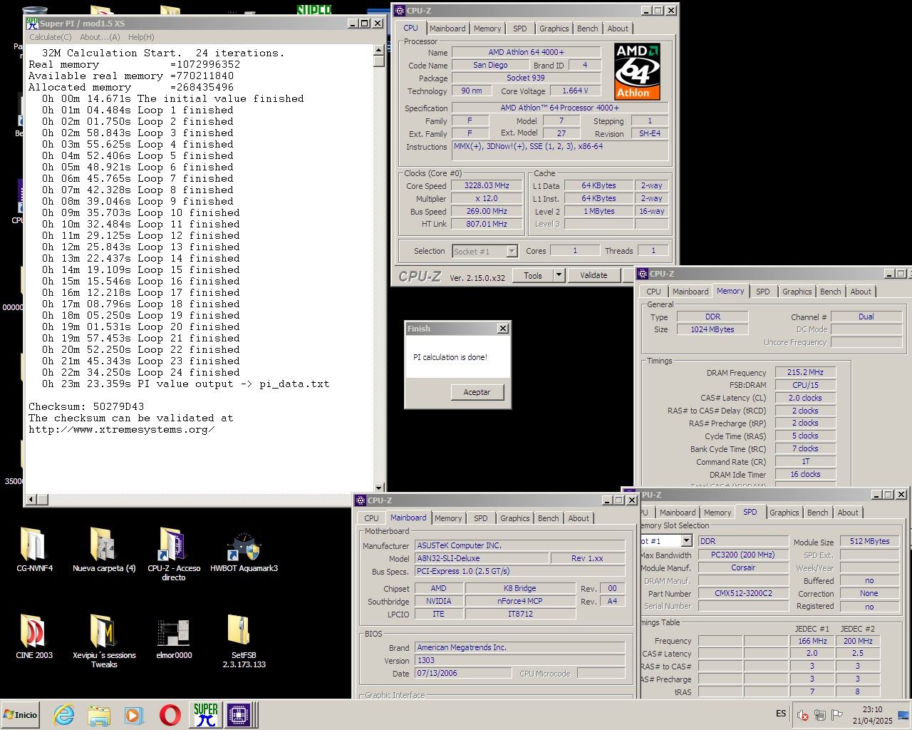Click the Super PI title bar icon
The height and width of the screenshot is (730, 912).
(x=32, y=24)
